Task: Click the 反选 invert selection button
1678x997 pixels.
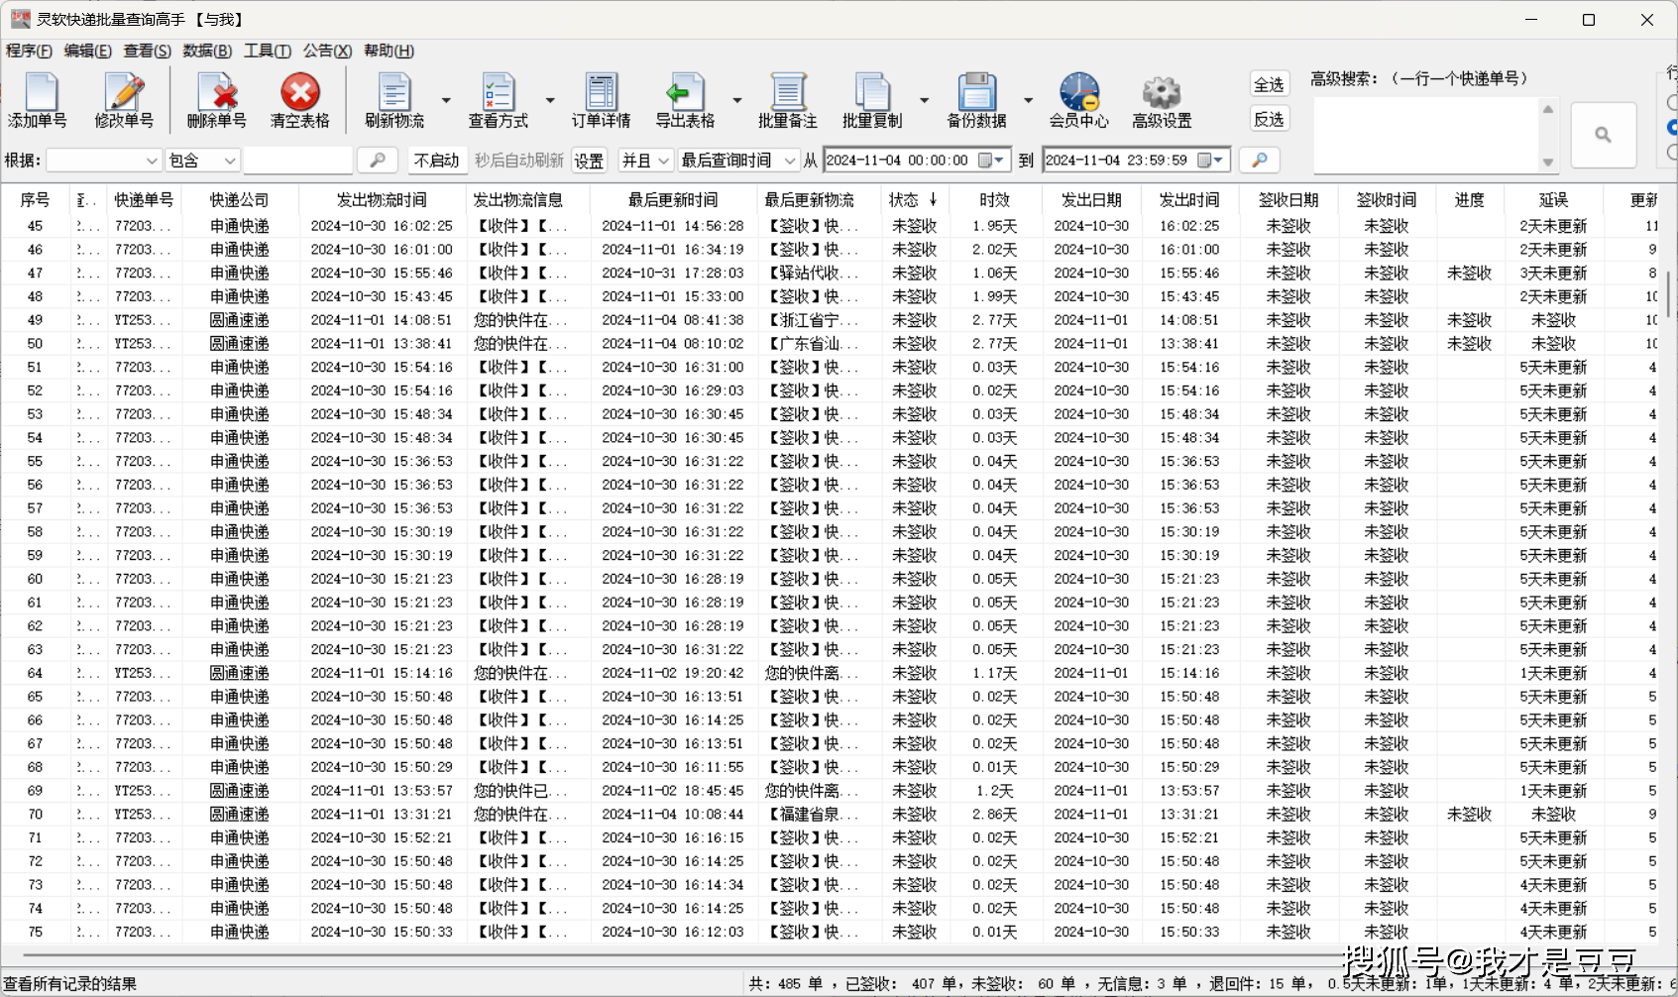Action: point(1269,120)
